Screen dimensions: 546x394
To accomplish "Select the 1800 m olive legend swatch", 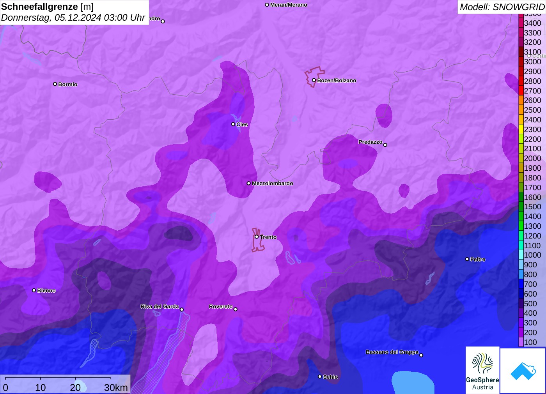I will pos(521,178).
